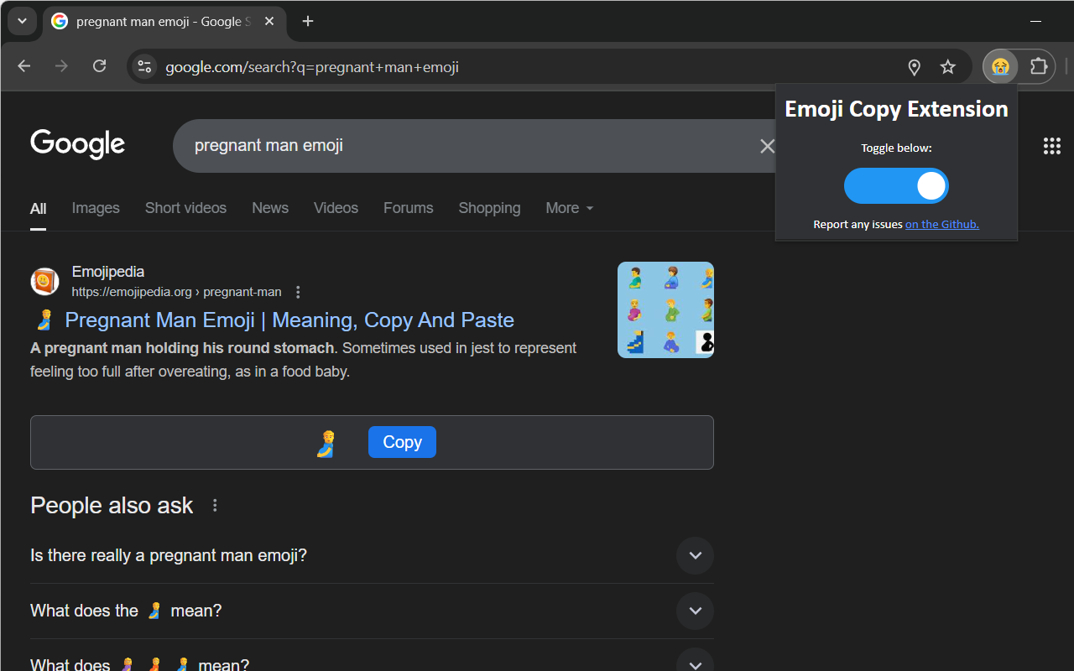Switch to the Shopping tab
Viewport: 1074px width, 671px height.
click(x=489, y=208)
